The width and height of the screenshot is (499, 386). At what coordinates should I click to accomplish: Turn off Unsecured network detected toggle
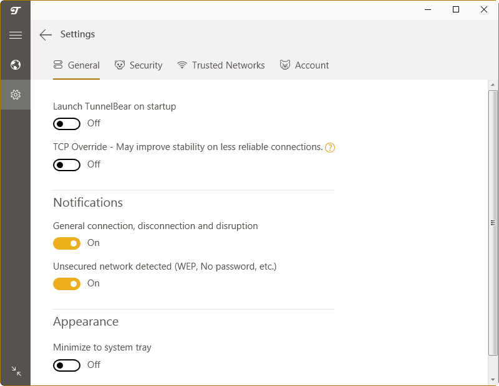(x=67, y=284)
